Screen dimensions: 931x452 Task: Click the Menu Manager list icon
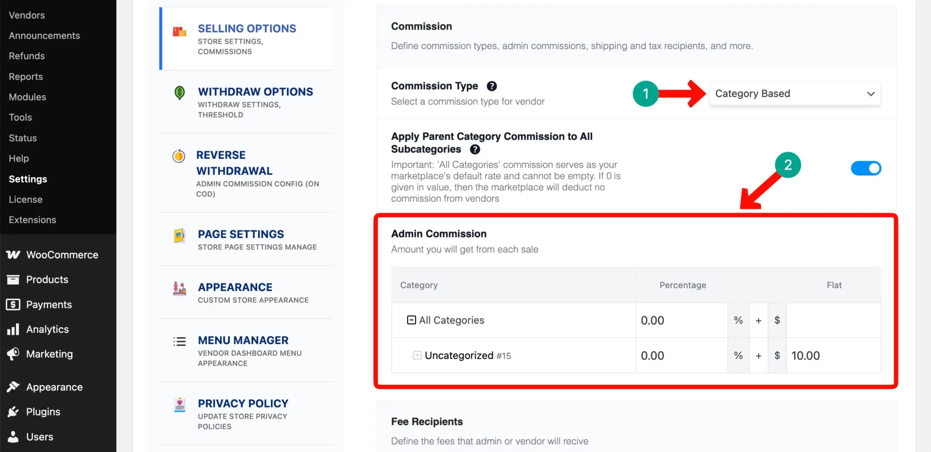(179, 342)
